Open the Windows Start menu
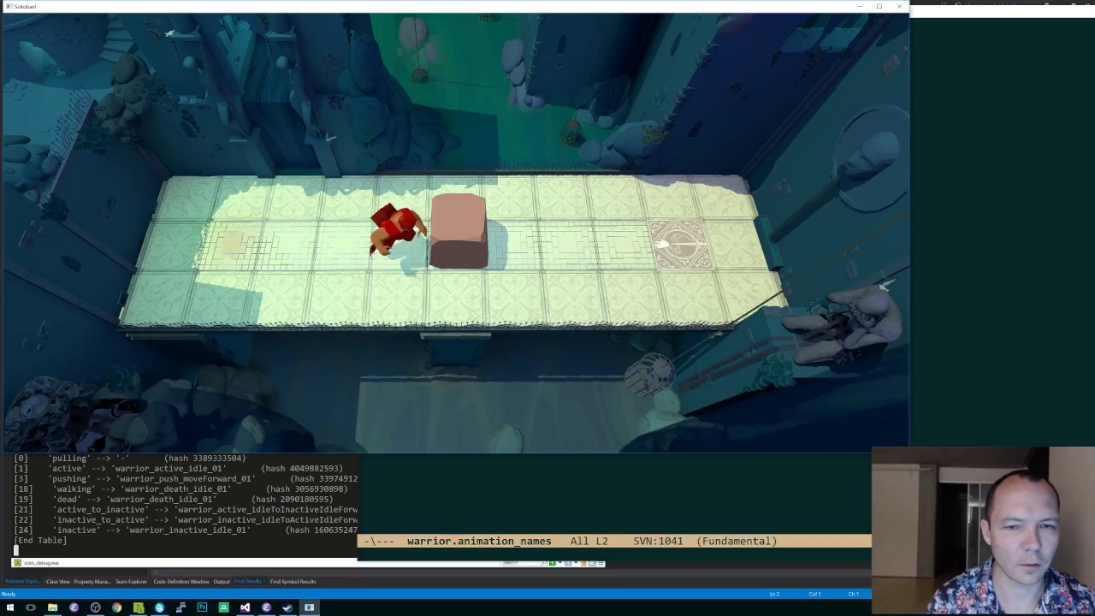1095x616 pixels. pyautogui.click(x=10, y=607)
